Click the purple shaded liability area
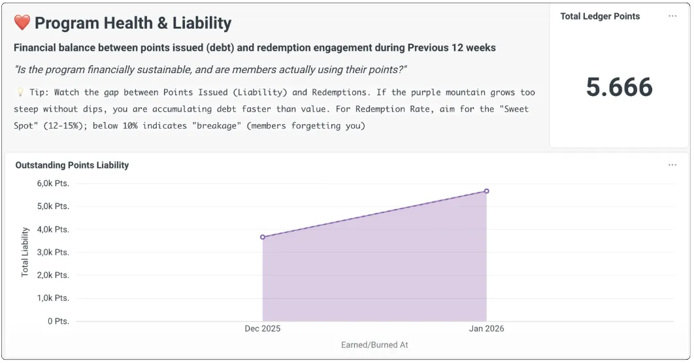The width and height of the screenshot is (694, 363). (379, 274)
